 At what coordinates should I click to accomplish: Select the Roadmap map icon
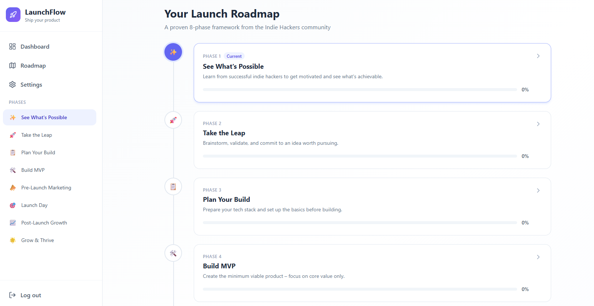(x=12, y=65)
